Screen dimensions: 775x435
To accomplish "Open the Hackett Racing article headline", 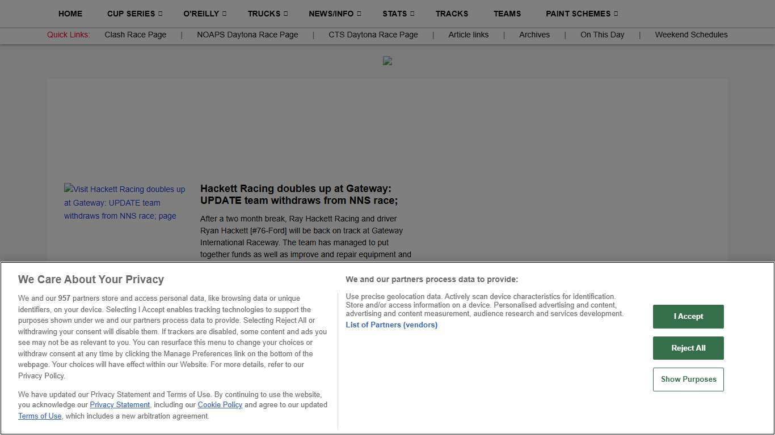I will point(299,194).
